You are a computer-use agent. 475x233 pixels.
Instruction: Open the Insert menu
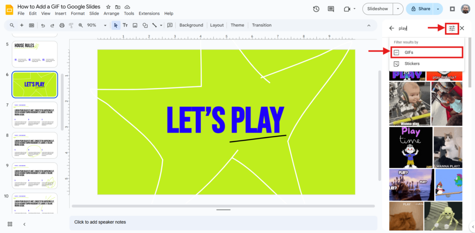[x=60, y=13]
